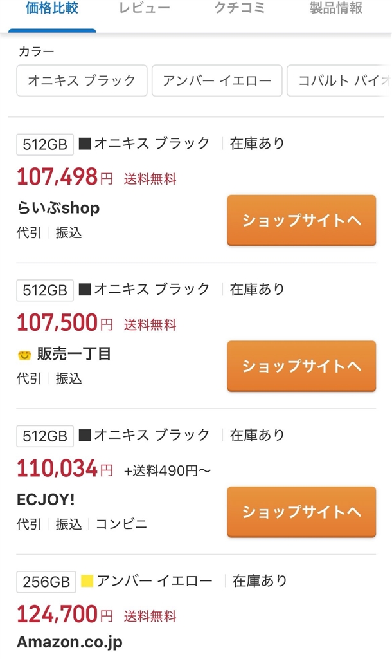Click the 販売一丁目 store name
Viewport: 392px width, 659px height.
pyautogui.click(x=74, y=354)
